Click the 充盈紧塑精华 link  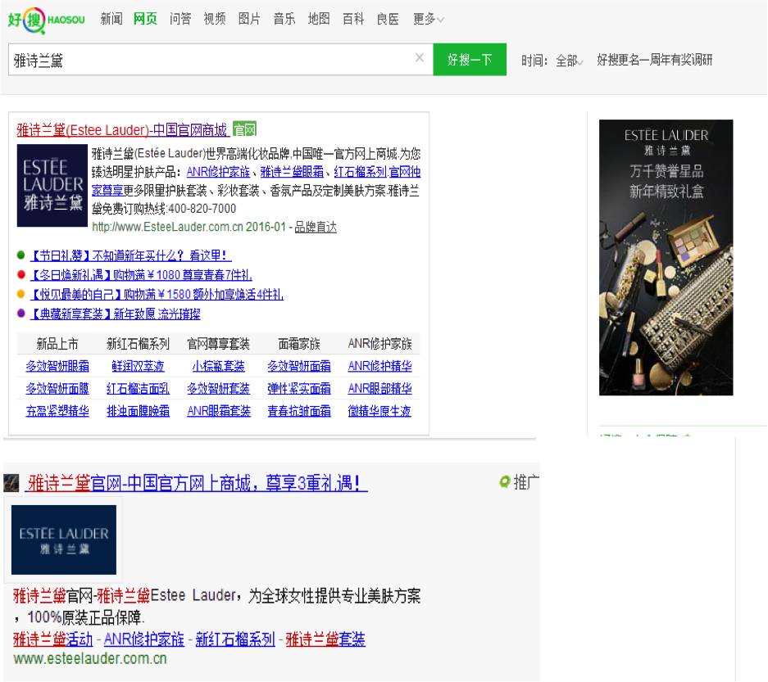57,411
